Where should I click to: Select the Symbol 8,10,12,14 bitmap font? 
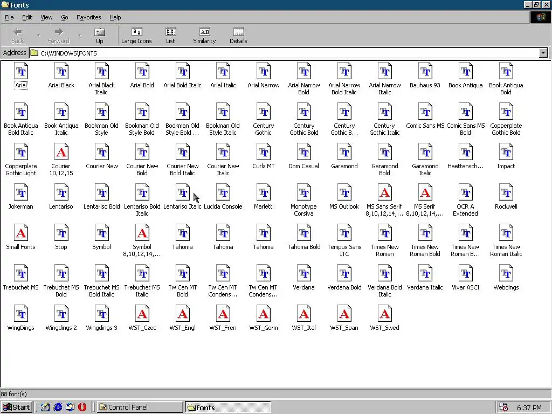point(142,233)
